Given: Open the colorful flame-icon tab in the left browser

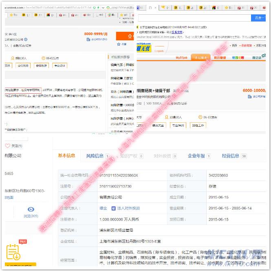Looking at the screenshot, I should pos(50,15).
